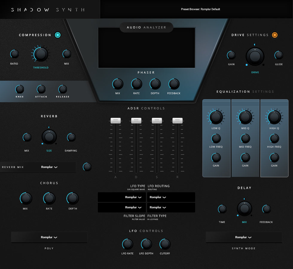Click the small knob beside Reverb Mix dropdown

click(x=87, y=167)
